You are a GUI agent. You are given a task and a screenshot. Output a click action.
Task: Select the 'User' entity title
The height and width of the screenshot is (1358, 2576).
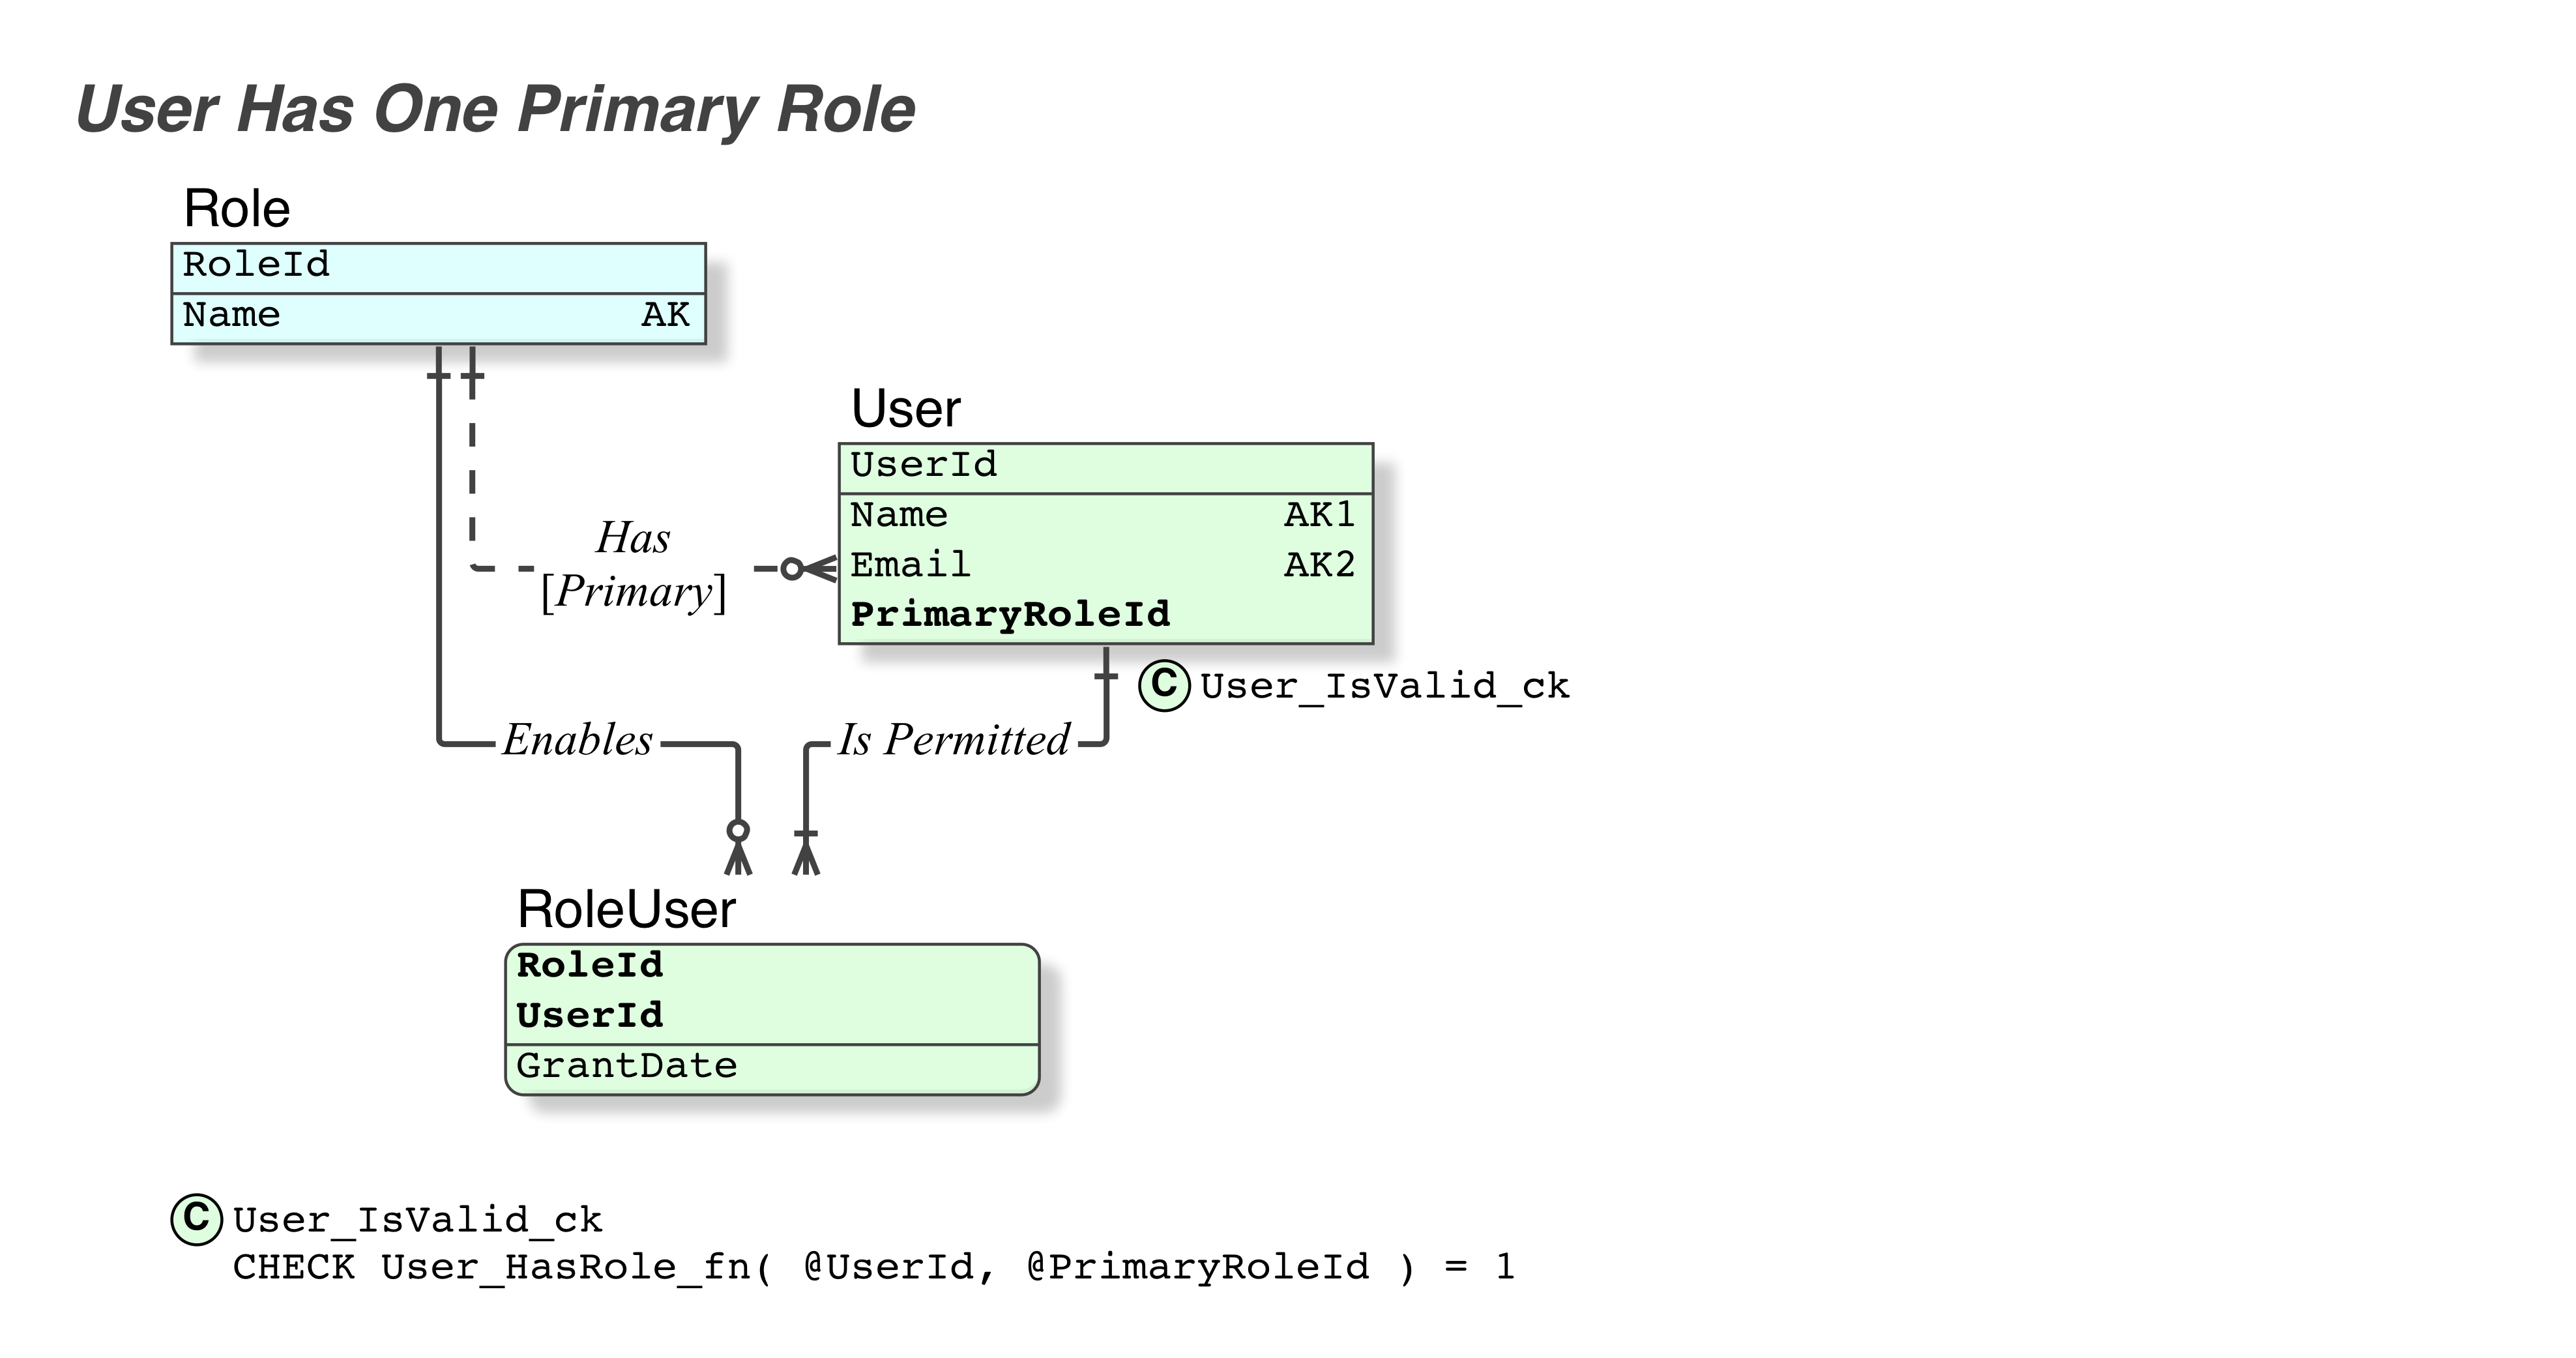coord(906,409)
